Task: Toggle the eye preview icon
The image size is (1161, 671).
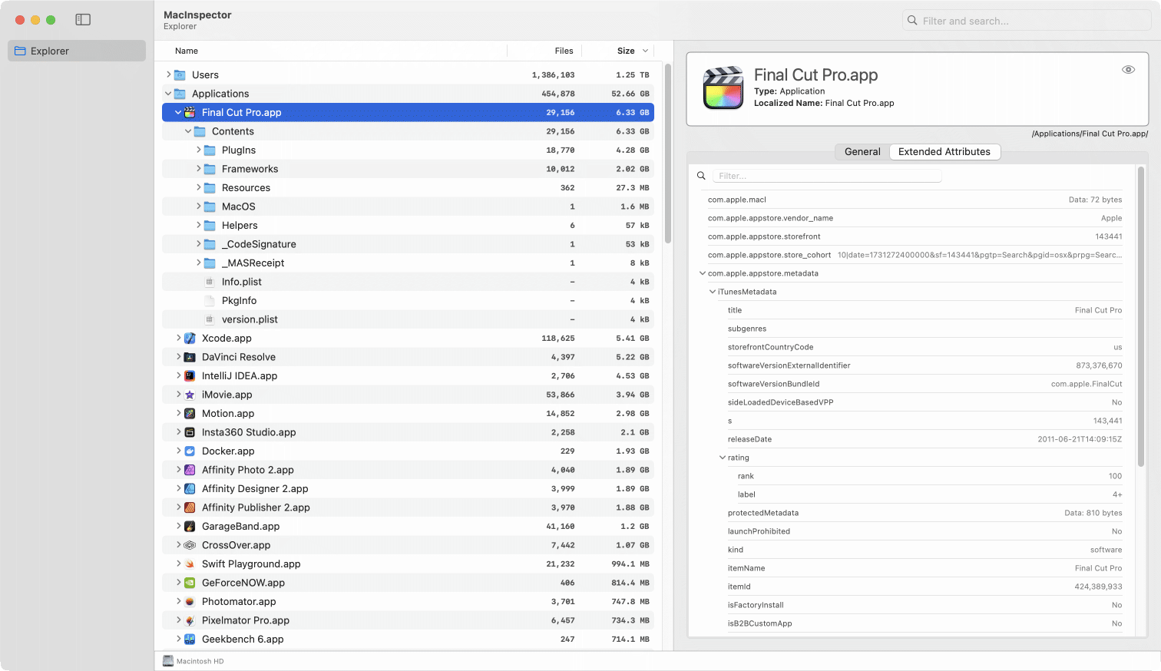Action: point(1128,69)
